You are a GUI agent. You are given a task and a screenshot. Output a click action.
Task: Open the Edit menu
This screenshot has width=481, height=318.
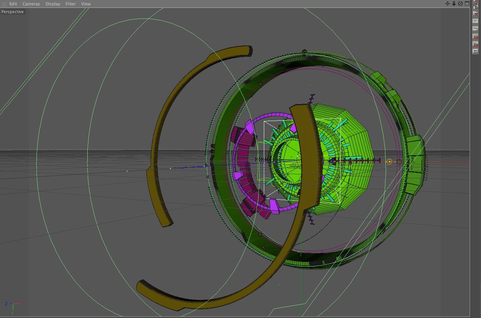[x=13, y=4]
